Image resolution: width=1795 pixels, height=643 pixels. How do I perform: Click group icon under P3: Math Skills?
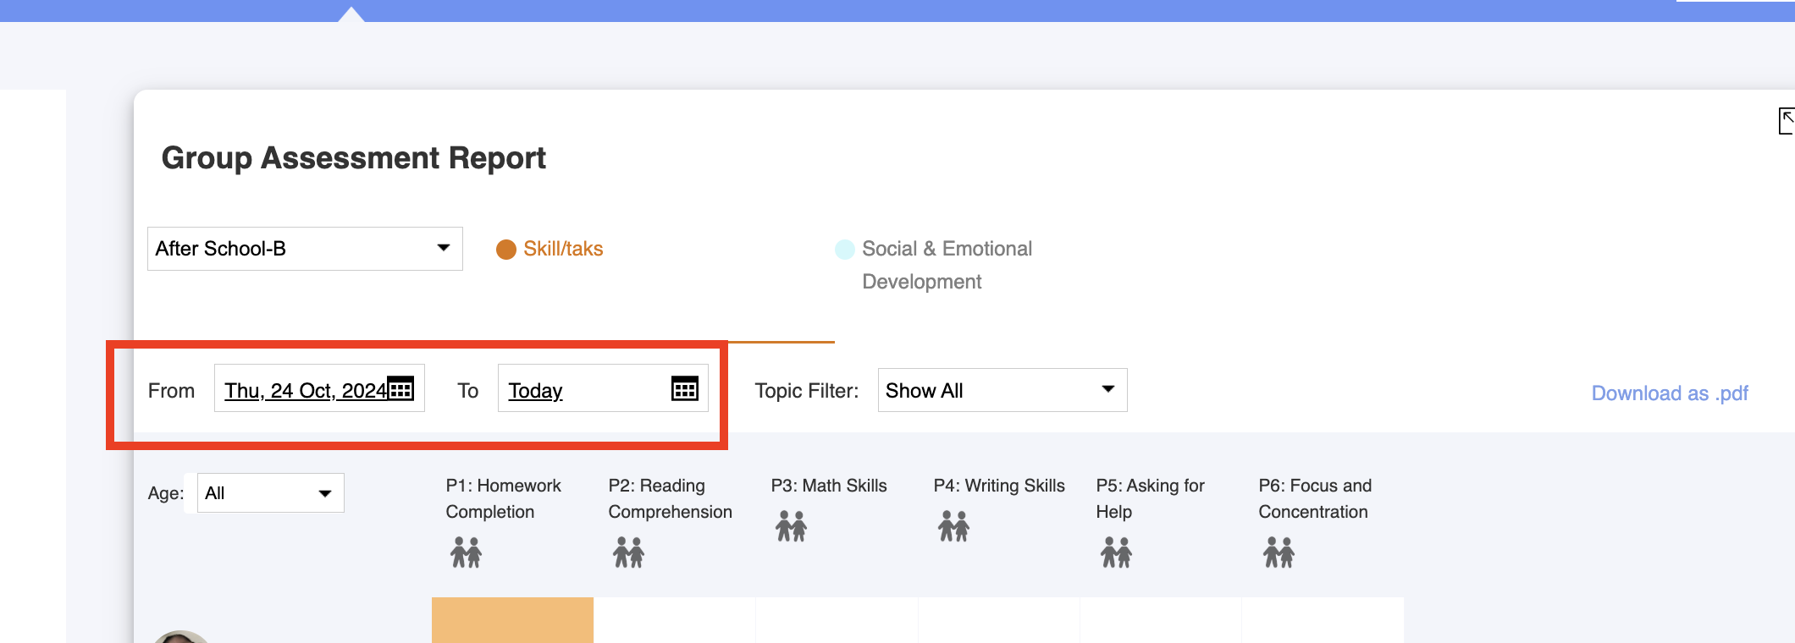tap(791, 526)
